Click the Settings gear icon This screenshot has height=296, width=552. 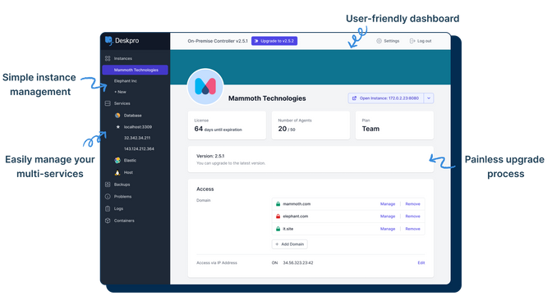pyautogui.click(x=379, y=41)
